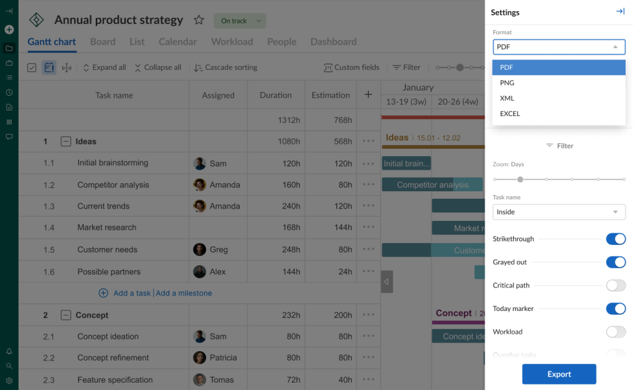Open the Task name placement dropdown showing Inside
Viewport: 633px width, 390px height.
558,212
